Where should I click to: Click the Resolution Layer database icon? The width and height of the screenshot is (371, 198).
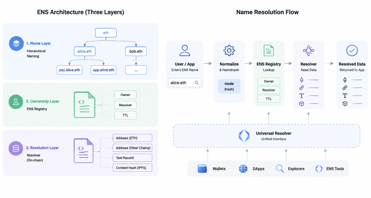coord(16,148)
